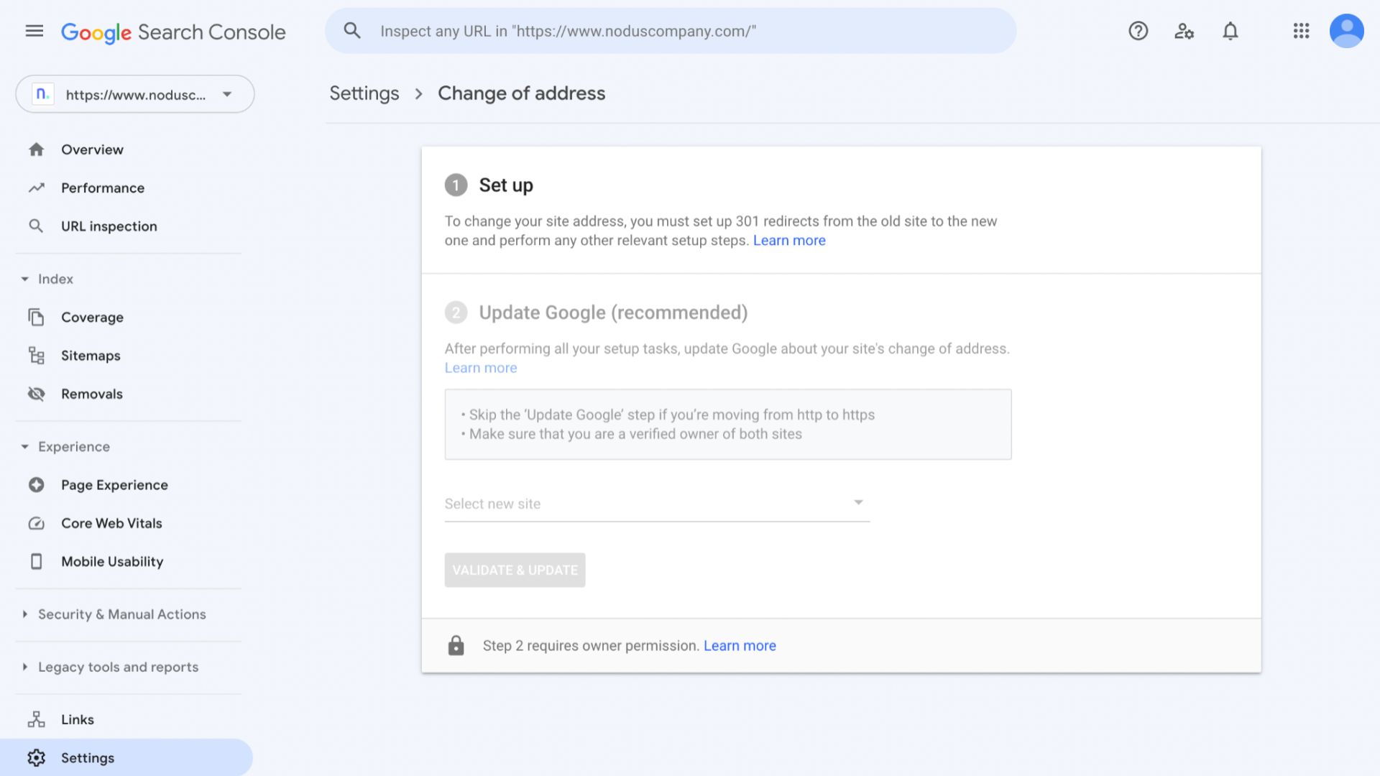
Task: Collapse the Experience section
Action: tap(66, 446)
